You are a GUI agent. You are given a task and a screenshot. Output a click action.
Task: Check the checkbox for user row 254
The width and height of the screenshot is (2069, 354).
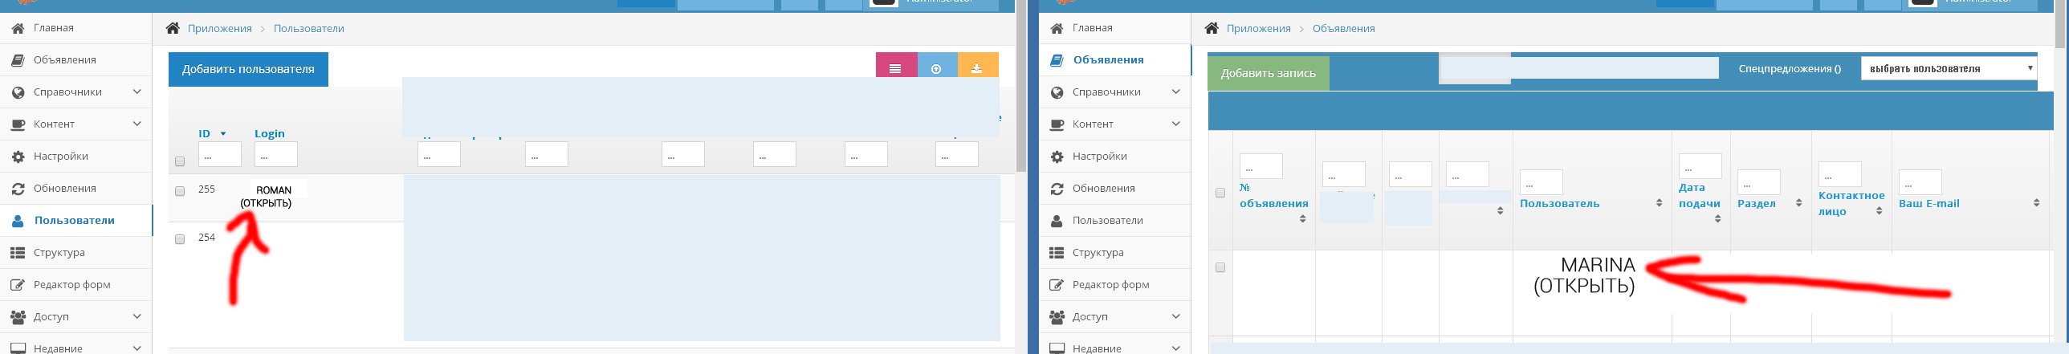pyautogui.click(x=180, y=239)
